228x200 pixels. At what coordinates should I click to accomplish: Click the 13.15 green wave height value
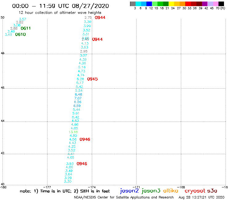tap(73, 132)
